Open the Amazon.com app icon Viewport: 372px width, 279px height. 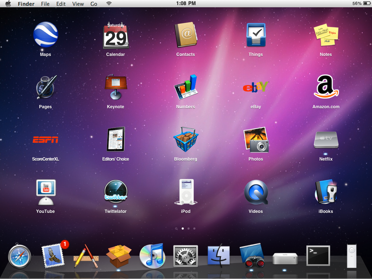327,86
